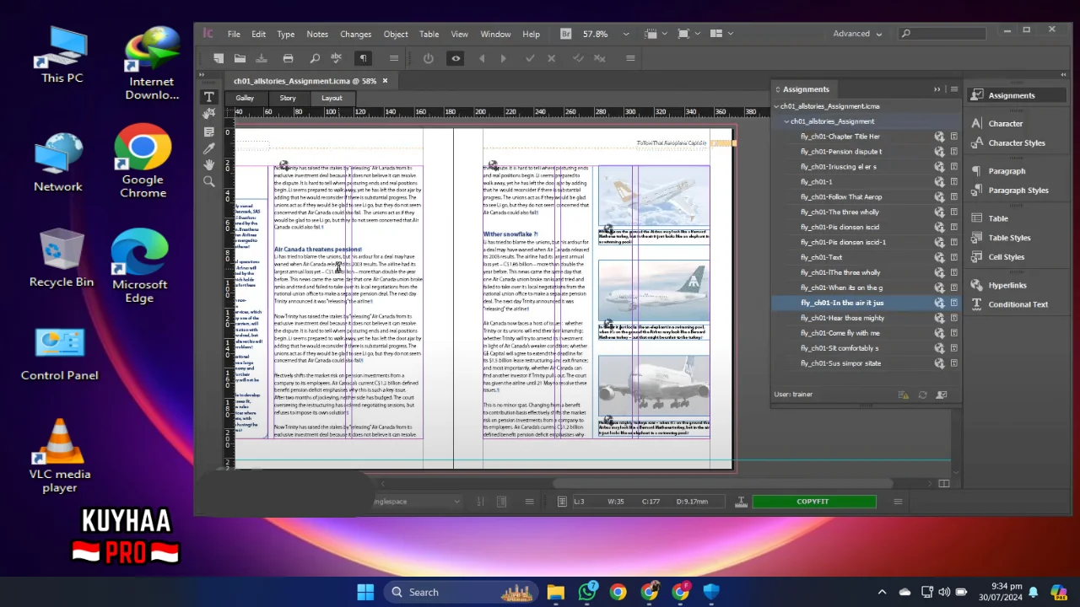Screen dimensions: 1080x607
Task: Open the Advanced workspace switcher dropdown
Action: click(857, 34)
